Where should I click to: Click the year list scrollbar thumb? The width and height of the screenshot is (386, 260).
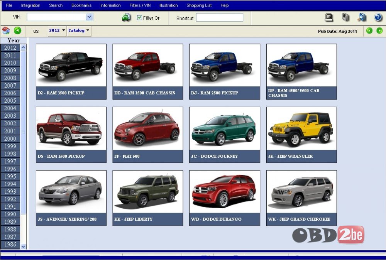[23, 132]
